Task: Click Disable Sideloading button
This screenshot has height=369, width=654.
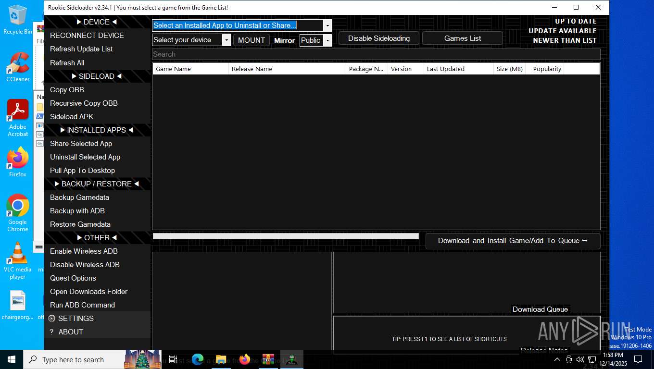Action: coord(379,38)
